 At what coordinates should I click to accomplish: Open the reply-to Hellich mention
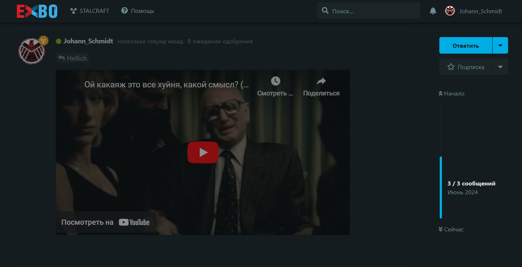[72, 58]
